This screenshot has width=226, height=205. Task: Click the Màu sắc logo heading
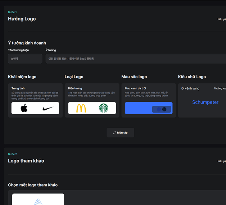coord(134,77)
